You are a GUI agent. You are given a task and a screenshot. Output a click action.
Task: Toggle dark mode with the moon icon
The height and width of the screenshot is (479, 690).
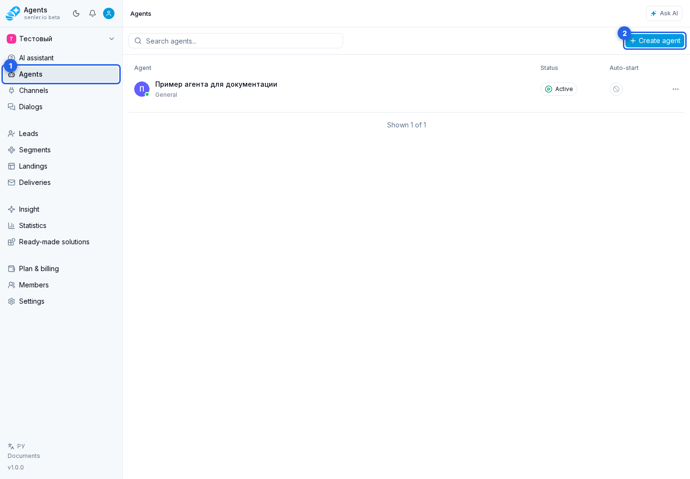[76, 13]
